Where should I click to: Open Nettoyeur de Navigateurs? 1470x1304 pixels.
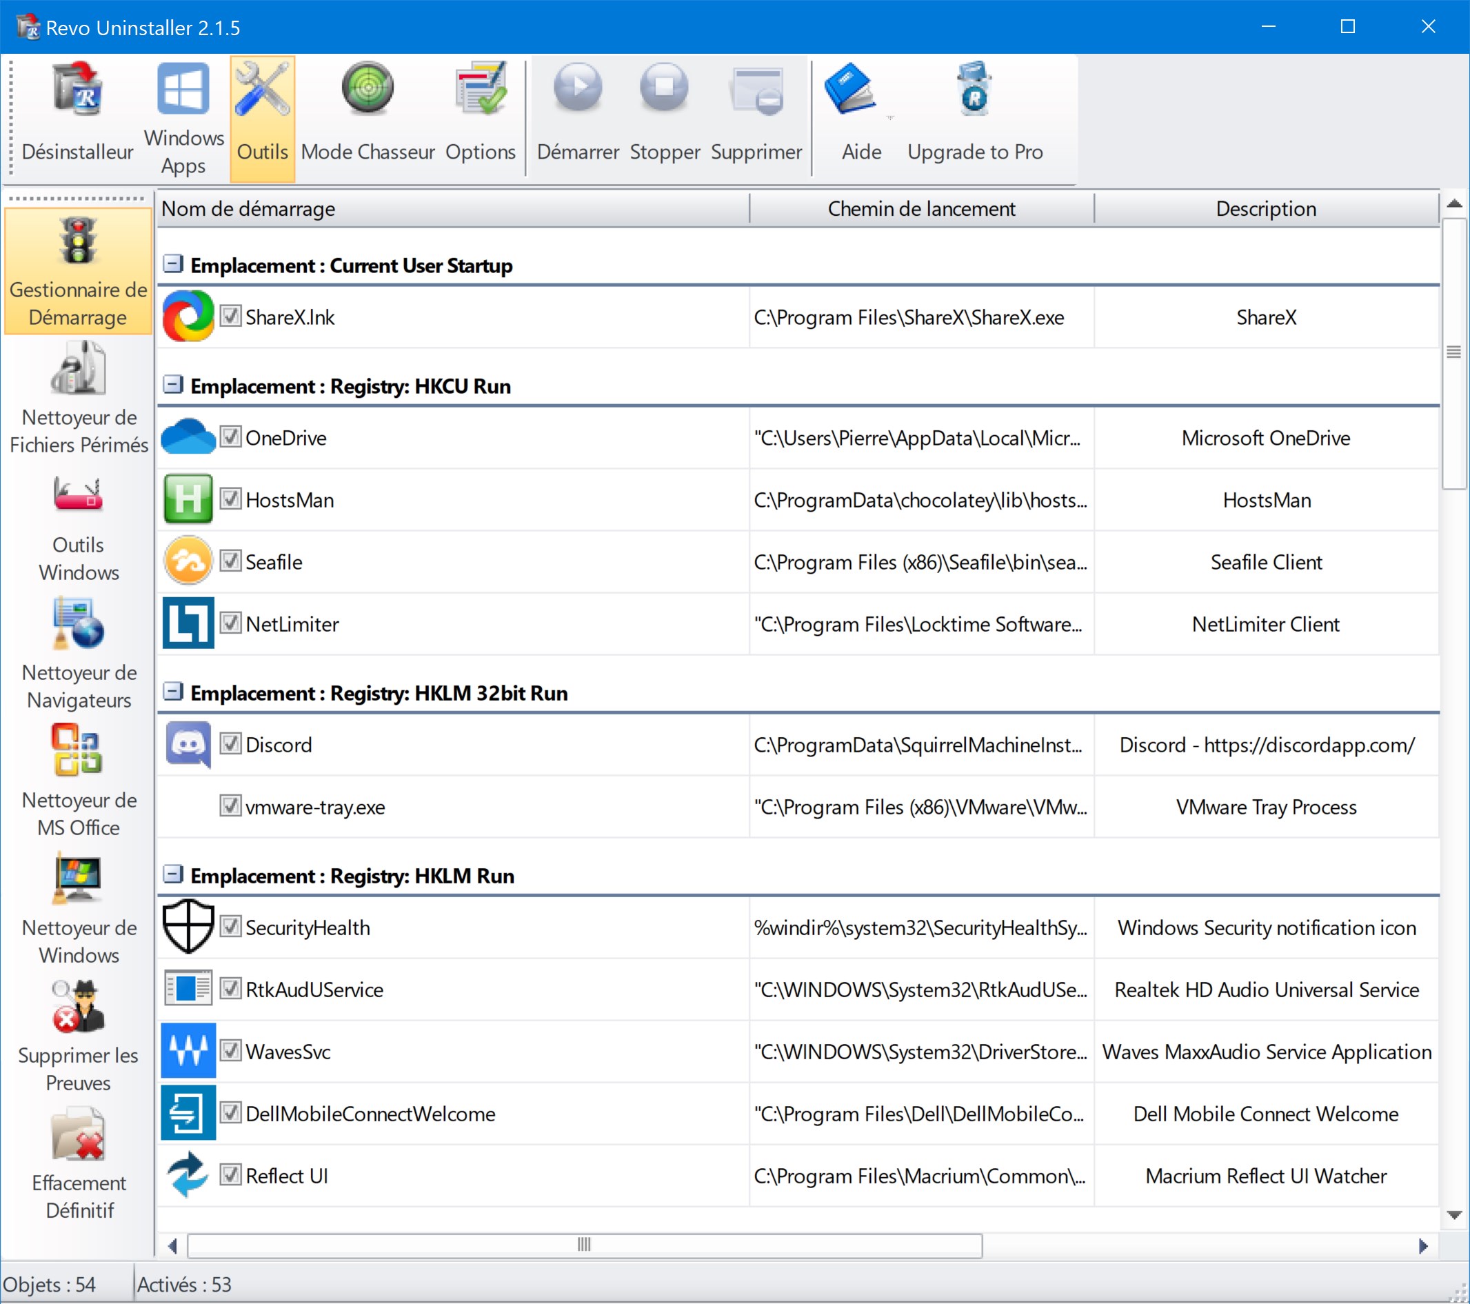79,654
